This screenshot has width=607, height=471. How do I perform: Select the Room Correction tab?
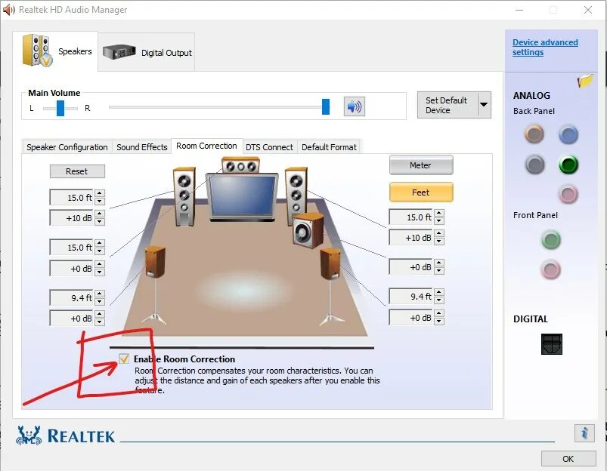(x=206, y=146)
